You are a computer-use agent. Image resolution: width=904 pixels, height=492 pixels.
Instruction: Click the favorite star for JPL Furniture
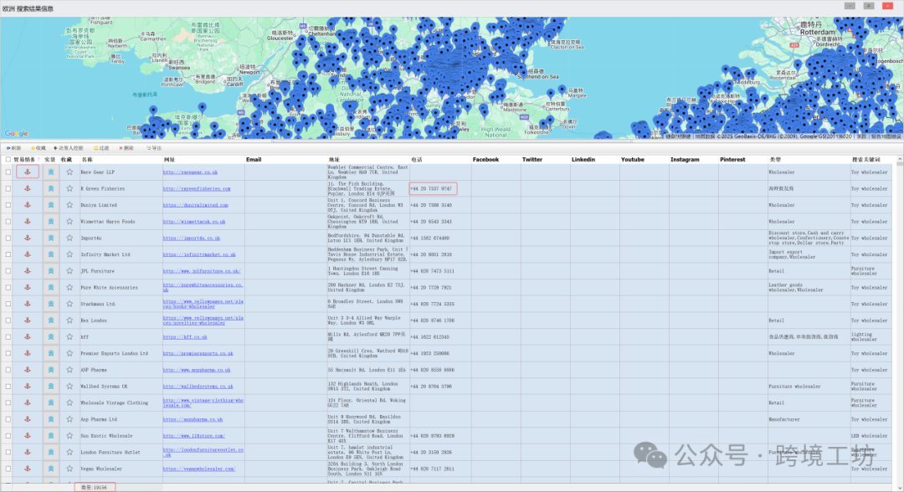pos(69,271)
